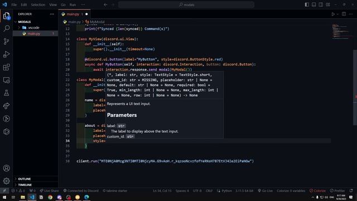Viewport: 357px width, 201px height.
Task: Open the Testing flask view
Action: click(6, 93)
